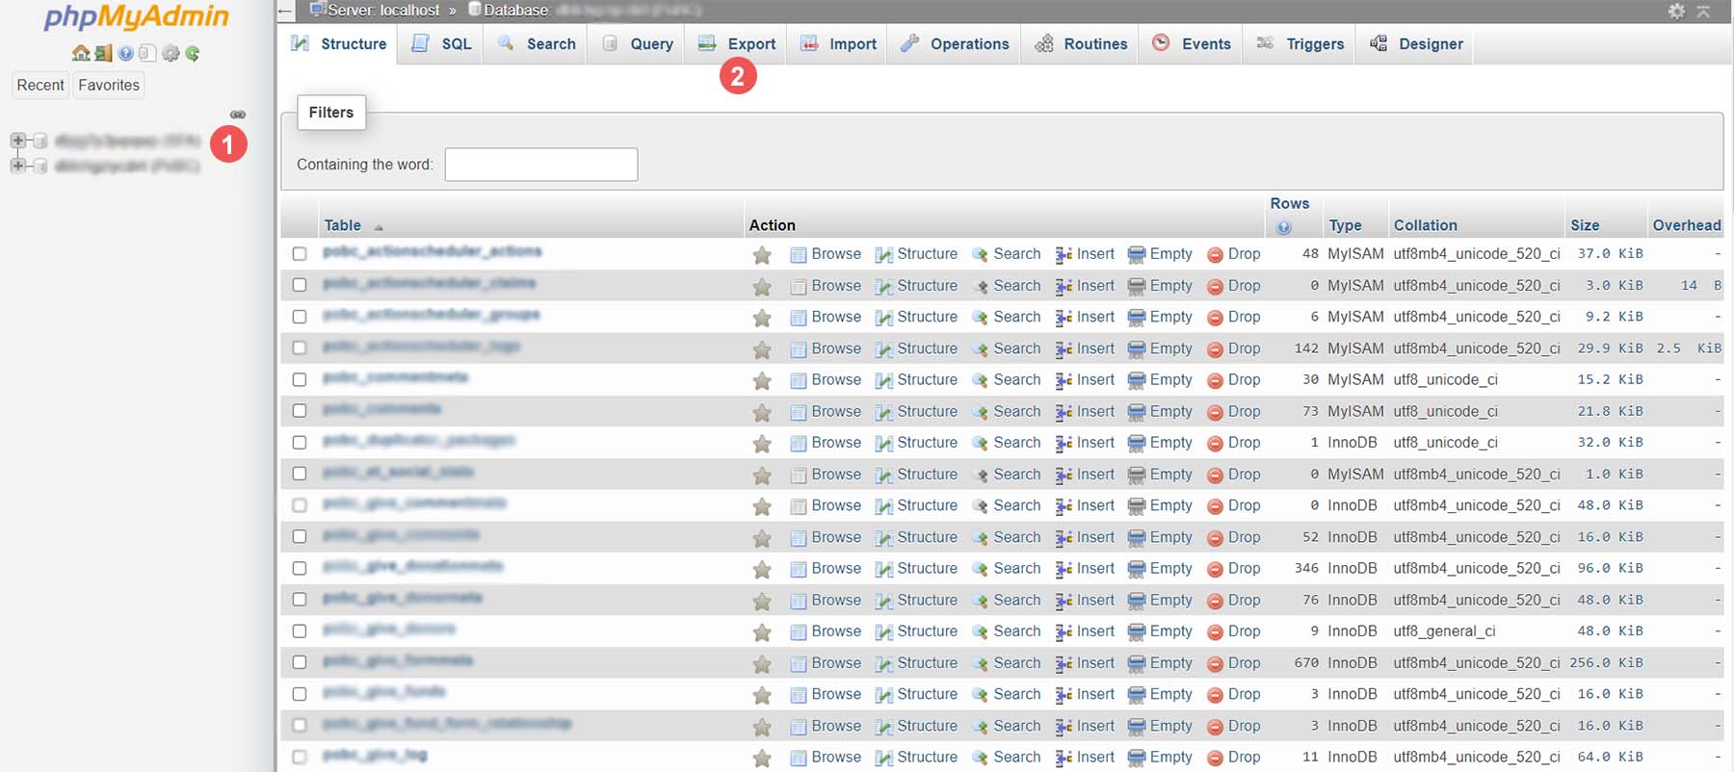Tick the checkbox for the first table row
The height and width of the screenshot is (772, 1734).
(300, 254)
